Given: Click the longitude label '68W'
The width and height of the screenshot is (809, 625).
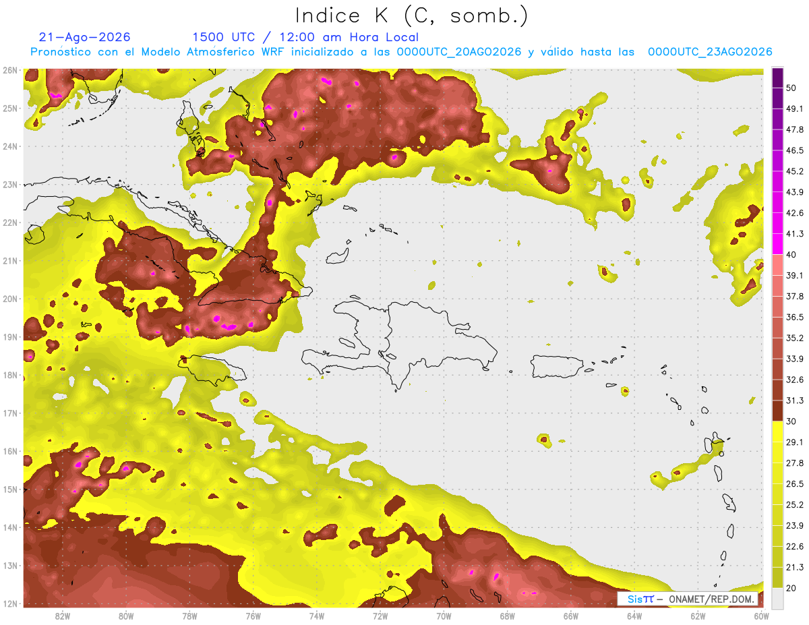Looking at the screenshot, I should point(508,616).
